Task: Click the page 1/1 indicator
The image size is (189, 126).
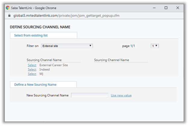Action: click(x=129, y=46)
